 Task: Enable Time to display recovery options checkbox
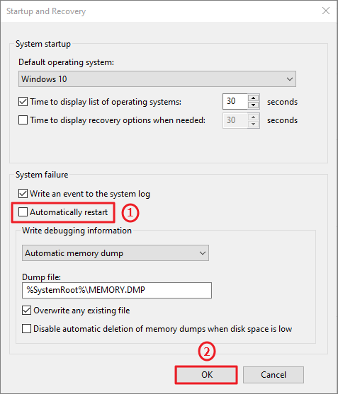pos(23,120)
